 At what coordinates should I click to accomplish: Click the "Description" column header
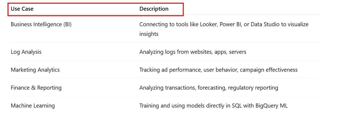[x=154, y=9]
